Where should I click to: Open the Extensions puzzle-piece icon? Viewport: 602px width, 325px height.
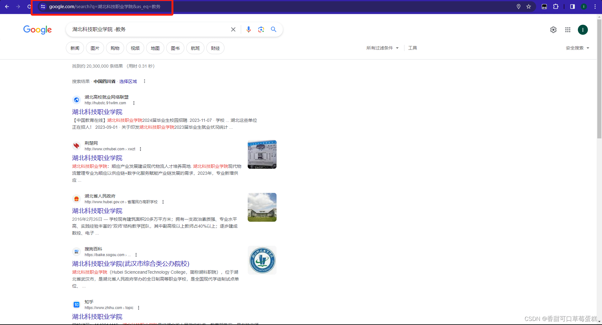(x=556, y=7)
